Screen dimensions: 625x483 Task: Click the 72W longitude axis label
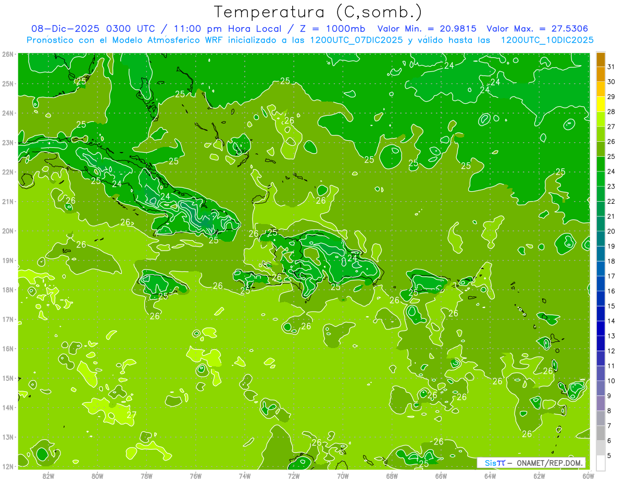(x=294, y=475)
